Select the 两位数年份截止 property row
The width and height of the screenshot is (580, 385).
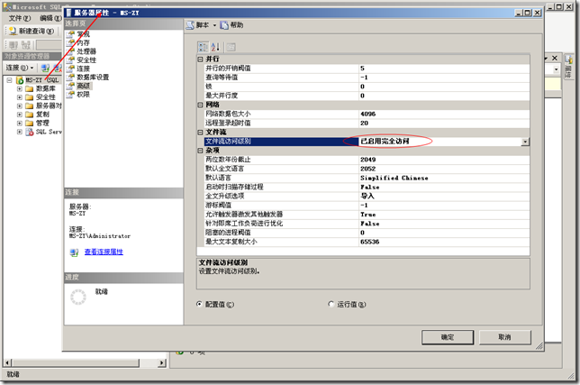(x=367, y=160)
